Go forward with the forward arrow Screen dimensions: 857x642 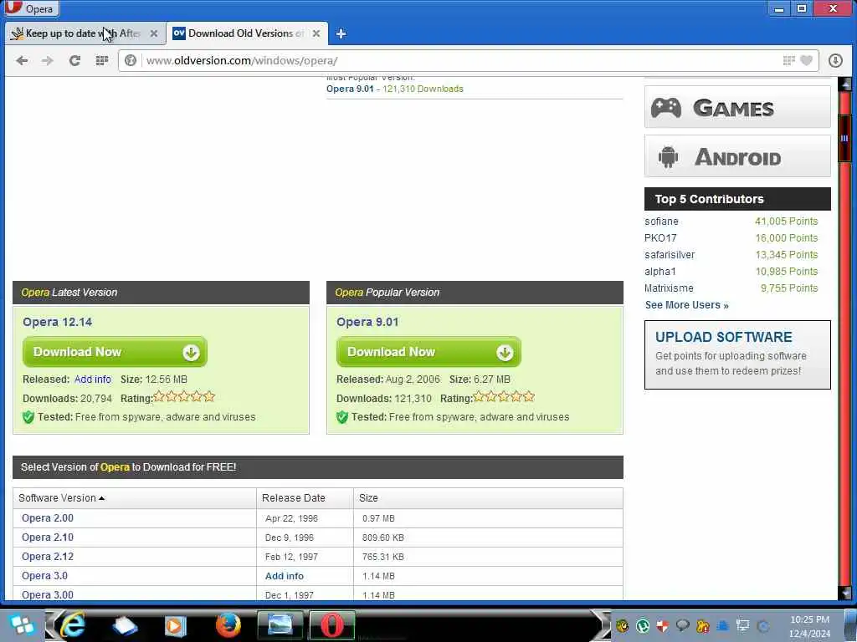pyautogui.click(x=48, y=60)
